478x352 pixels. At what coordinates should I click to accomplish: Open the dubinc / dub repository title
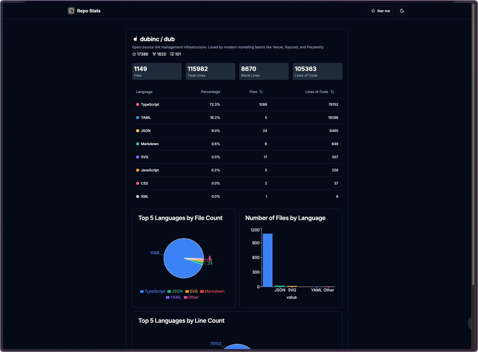click(x=157, y=39)
